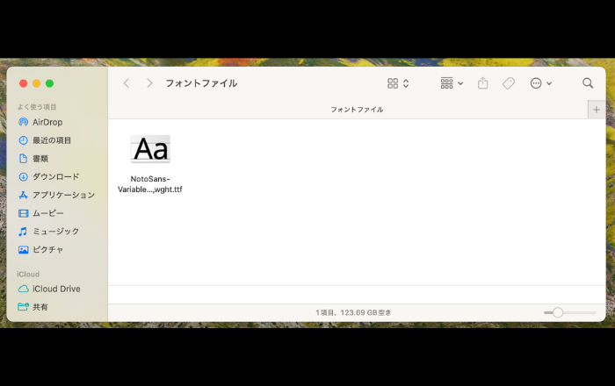The height and width of the screenshot is (386, 615).
Task: Go forward with the right chevron
Action: (149, 83)
